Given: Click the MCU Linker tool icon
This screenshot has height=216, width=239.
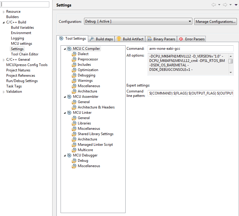Looking at the screenshot, I should coord(69,113).
